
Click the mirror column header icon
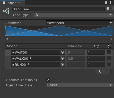109,46
